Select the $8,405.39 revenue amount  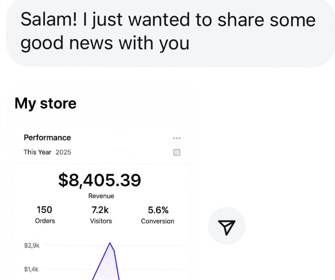(x=99, y=180)
